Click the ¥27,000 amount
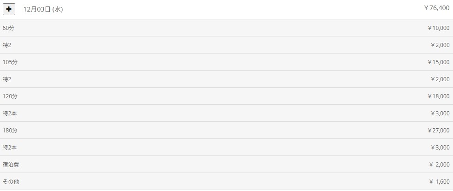 tap(438, 131)
